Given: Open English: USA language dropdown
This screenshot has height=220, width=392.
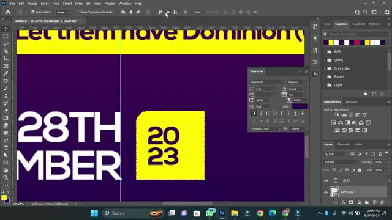Looking at the screenshot, I should (265, 129).
